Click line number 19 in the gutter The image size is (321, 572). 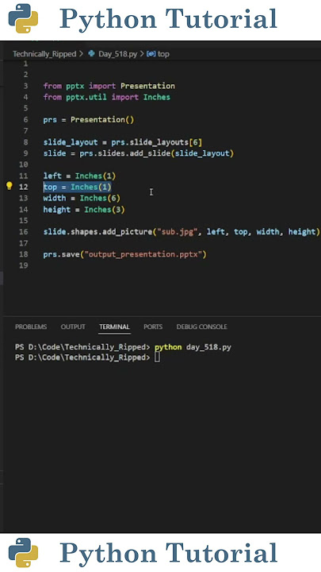point(24,265)
